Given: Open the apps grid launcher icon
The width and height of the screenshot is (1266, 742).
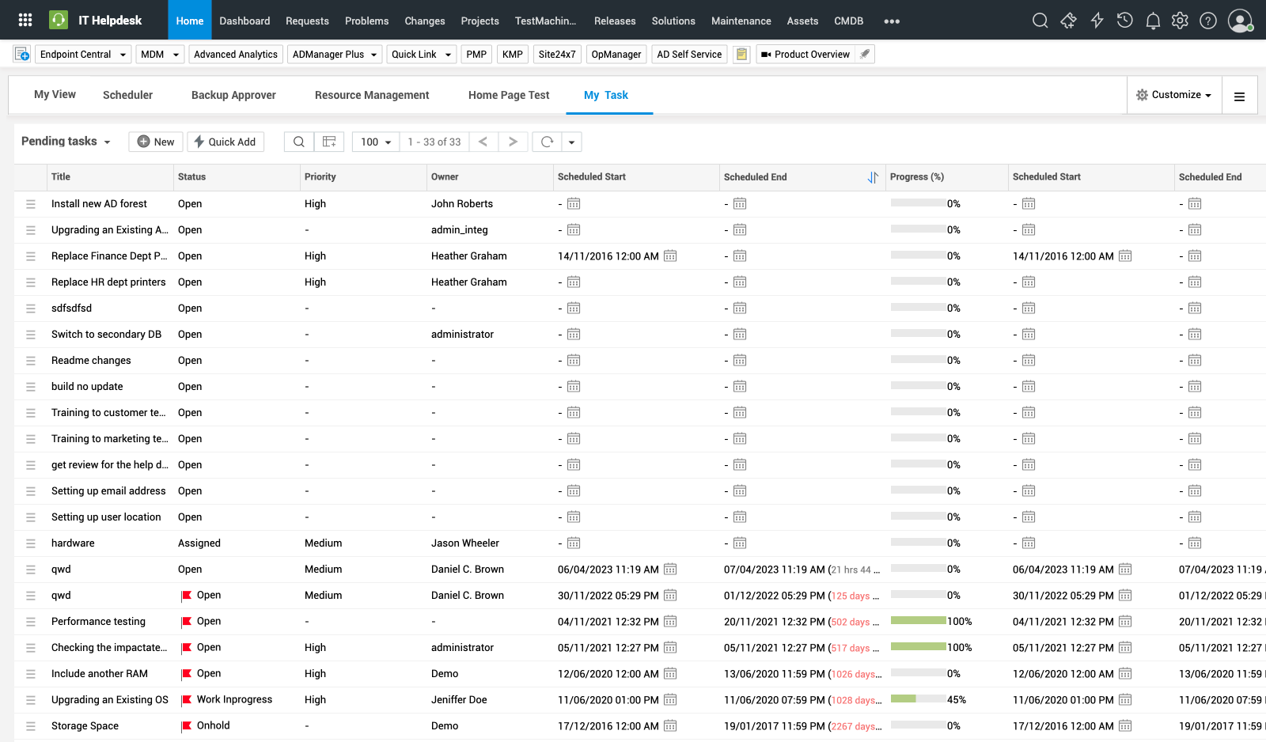Looking at the screenshot, I should [25, 21].
